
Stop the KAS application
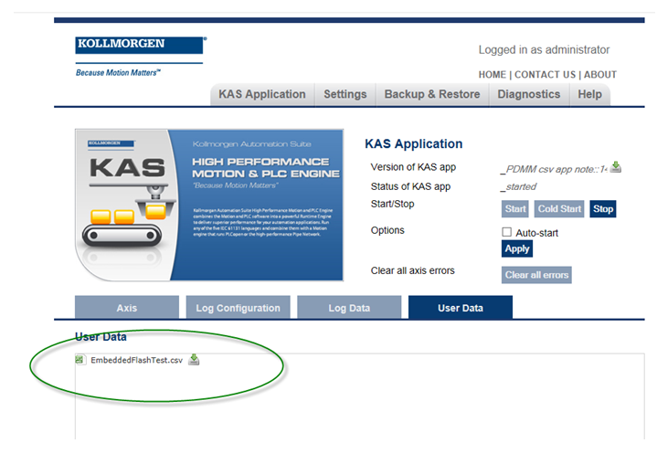tap(602, 208)
